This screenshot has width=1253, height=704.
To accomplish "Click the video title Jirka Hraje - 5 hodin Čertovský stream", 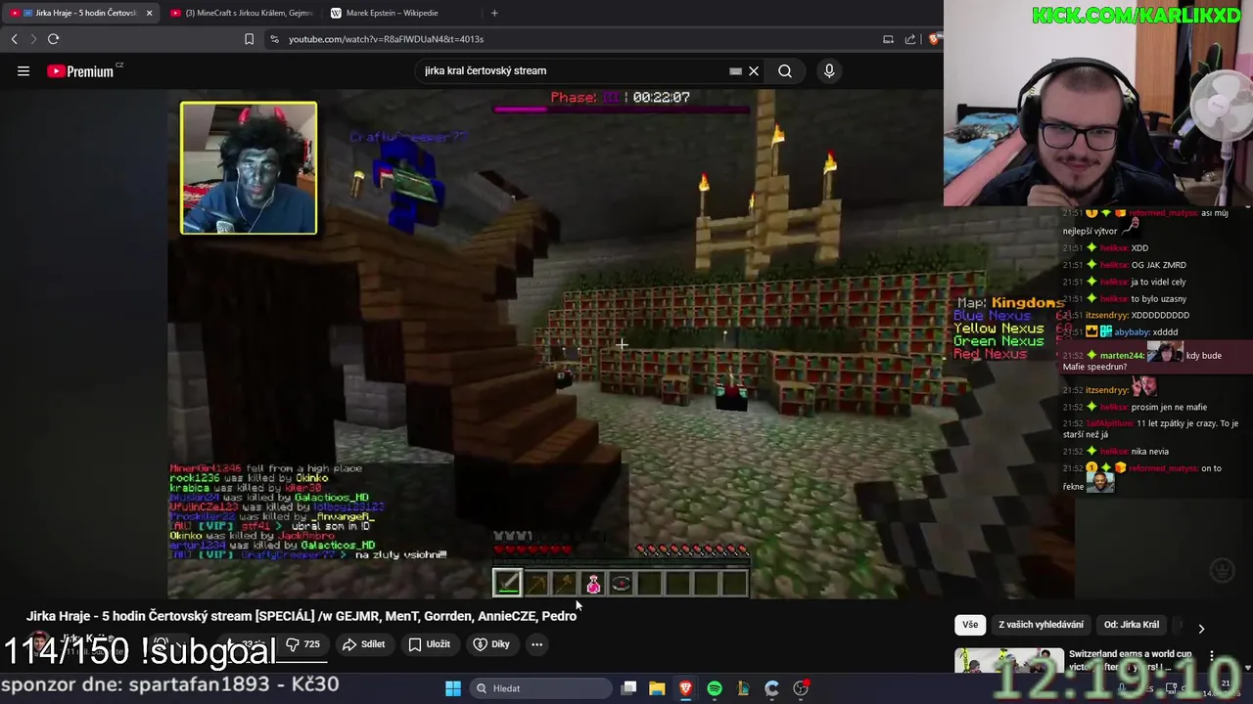I will point(302,616).
